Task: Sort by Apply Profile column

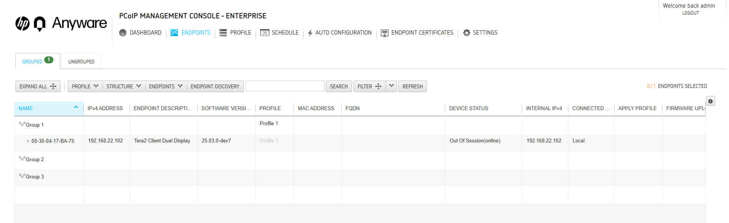Action: [638, 108]
